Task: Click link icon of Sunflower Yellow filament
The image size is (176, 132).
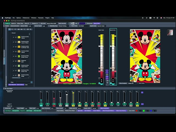Action: [x=13, y=47]
